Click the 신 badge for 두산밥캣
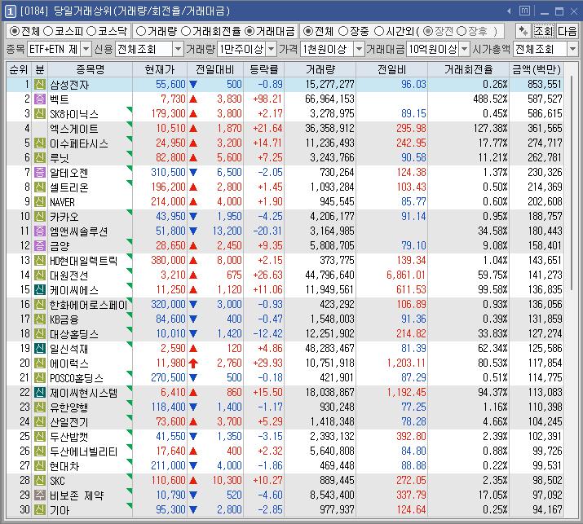Image resolution: width=583 pixels, height=524 pixels. (40, 436)
